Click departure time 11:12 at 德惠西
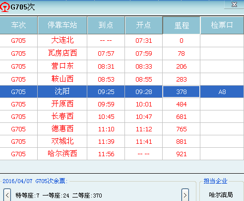Image resolution: width=244 pixels, height=201 pixels. point(144,129)
